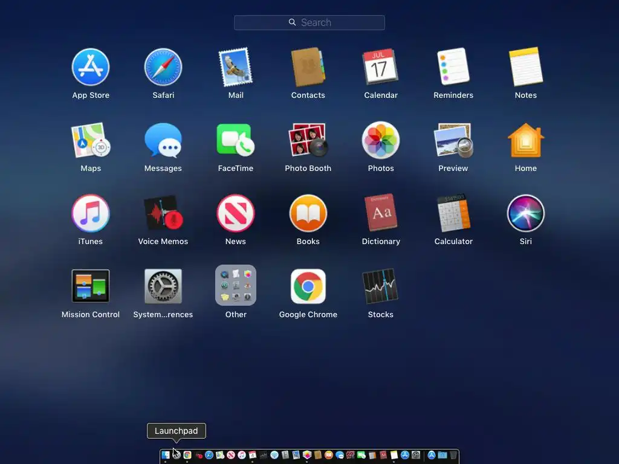Click Messages bubble icon in the Dock
619x464 pixels.
coord(340,455)
